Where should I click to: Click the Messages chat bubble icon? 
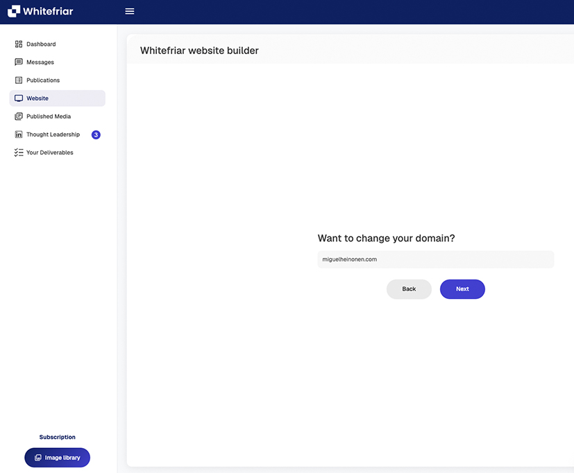coord(19,62)
